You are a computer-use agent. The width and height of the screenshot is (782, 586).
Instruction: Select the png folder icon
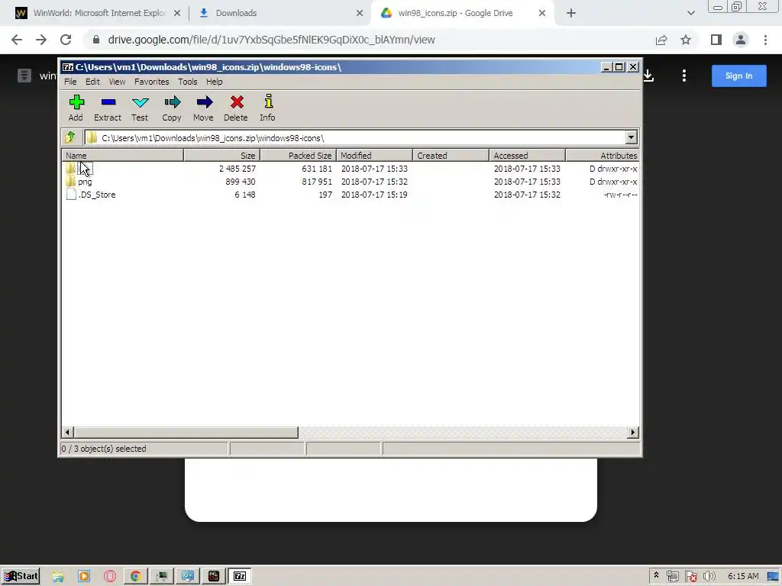click(x=70, y=182)
